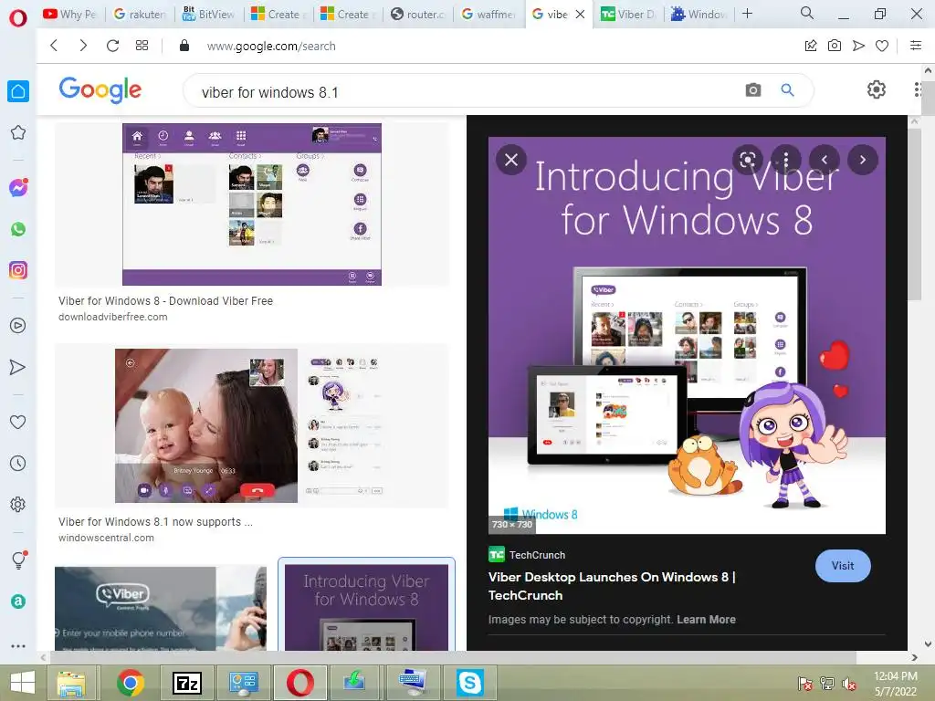Screen dimensions: 935x701
Task: Open the lightbulb tips sidebar icon
Action: click(19, 560)
